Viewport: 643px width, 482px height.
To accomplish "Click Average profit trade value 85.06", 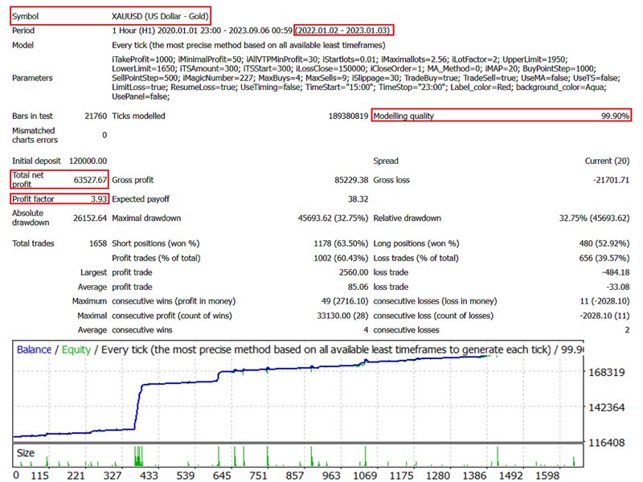I will coord(358,287).
